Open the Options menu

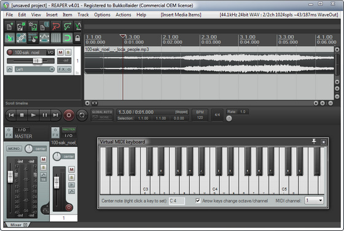point(102,15)
